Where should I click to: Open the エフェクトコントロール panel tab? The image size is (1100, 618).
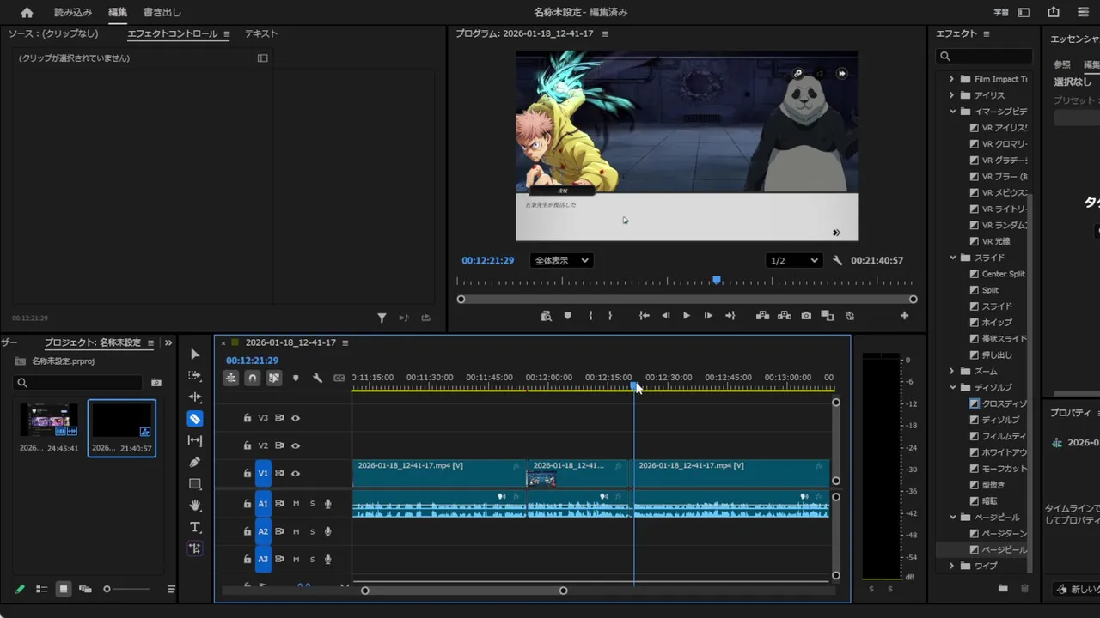click(172, 33)
